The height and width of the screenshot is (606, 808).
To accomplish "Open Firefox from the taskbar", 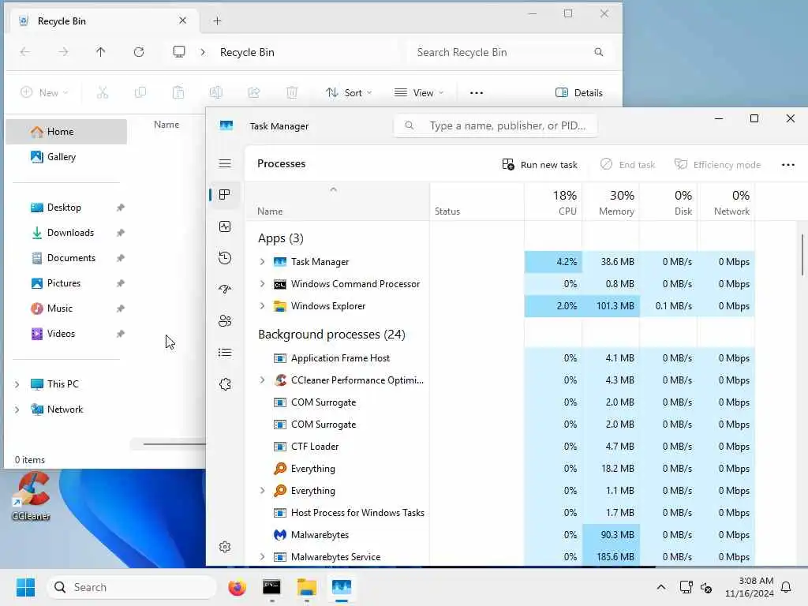I will coord(237,587).
